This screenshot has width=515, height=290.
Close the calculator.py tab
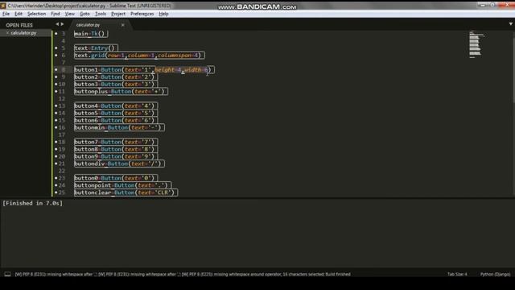coord(123,25)
